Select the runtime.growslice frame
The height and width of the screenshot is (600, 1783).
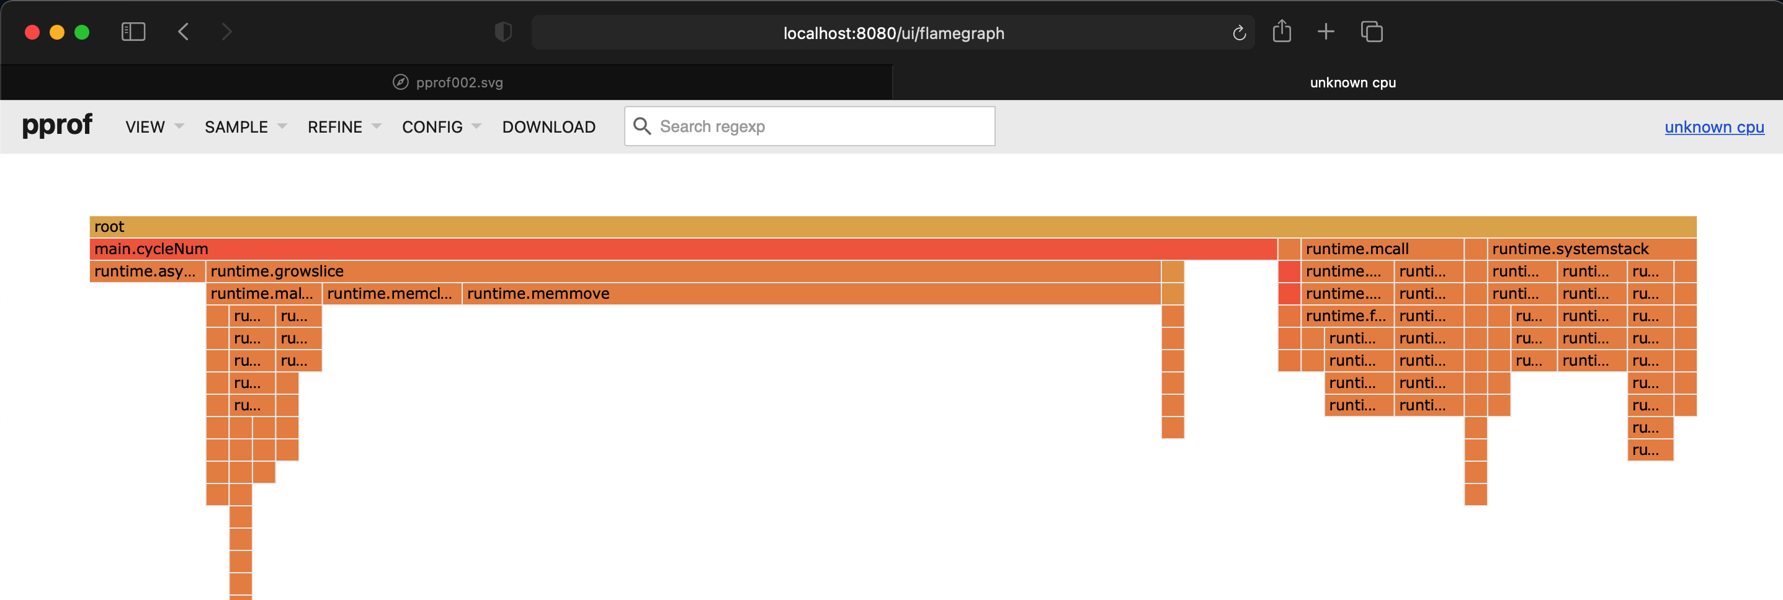683,271
